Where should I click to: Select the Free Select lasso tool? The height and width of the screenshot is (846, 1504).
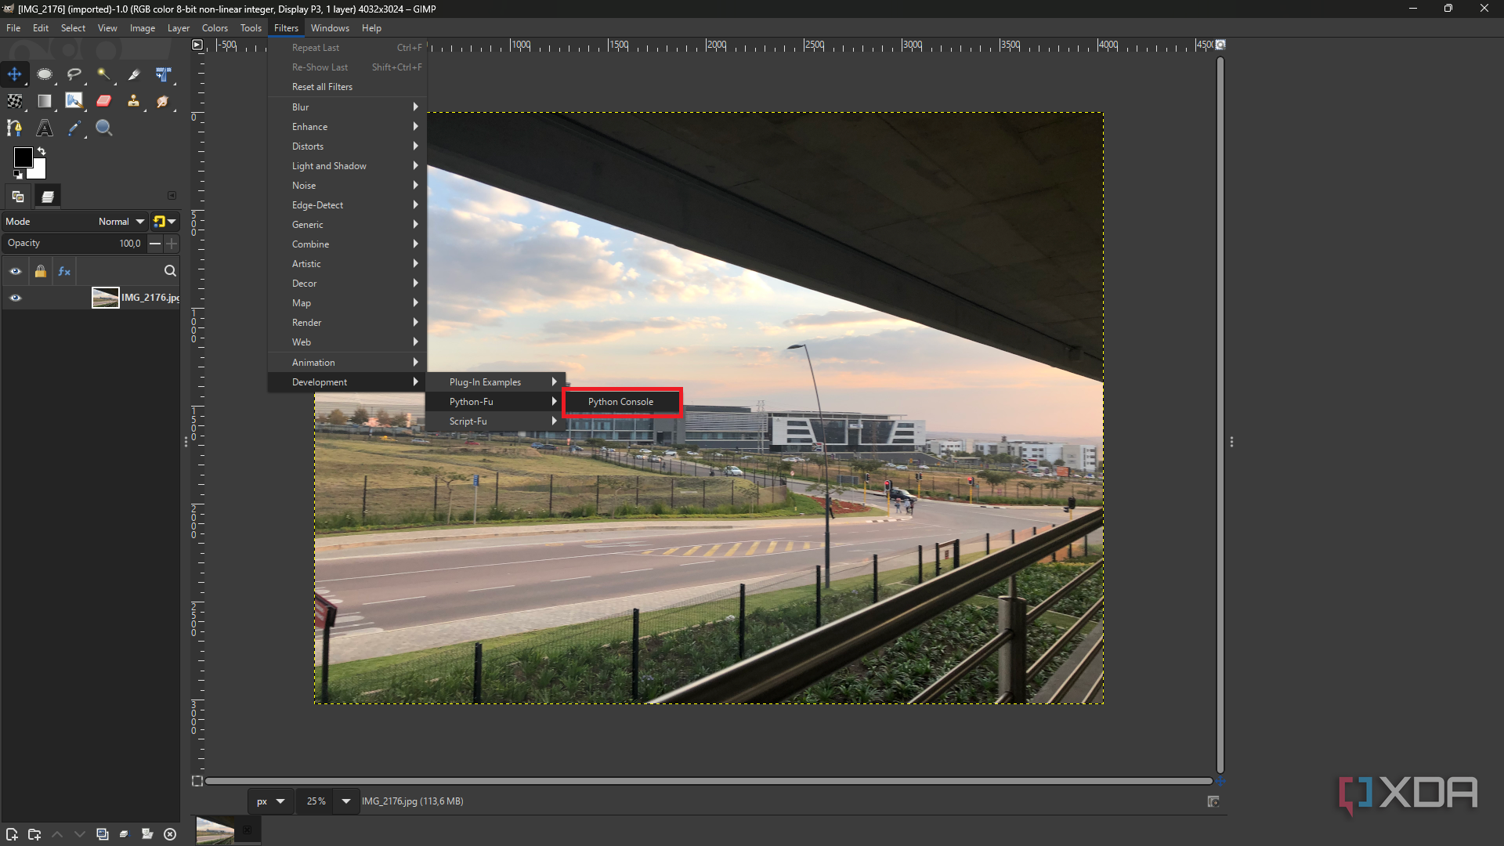(x=74, y=74)
